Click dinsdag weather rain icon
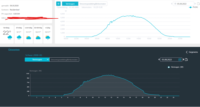Image resolution: width=200 pixels, height=107 pixels. (19, 37)
